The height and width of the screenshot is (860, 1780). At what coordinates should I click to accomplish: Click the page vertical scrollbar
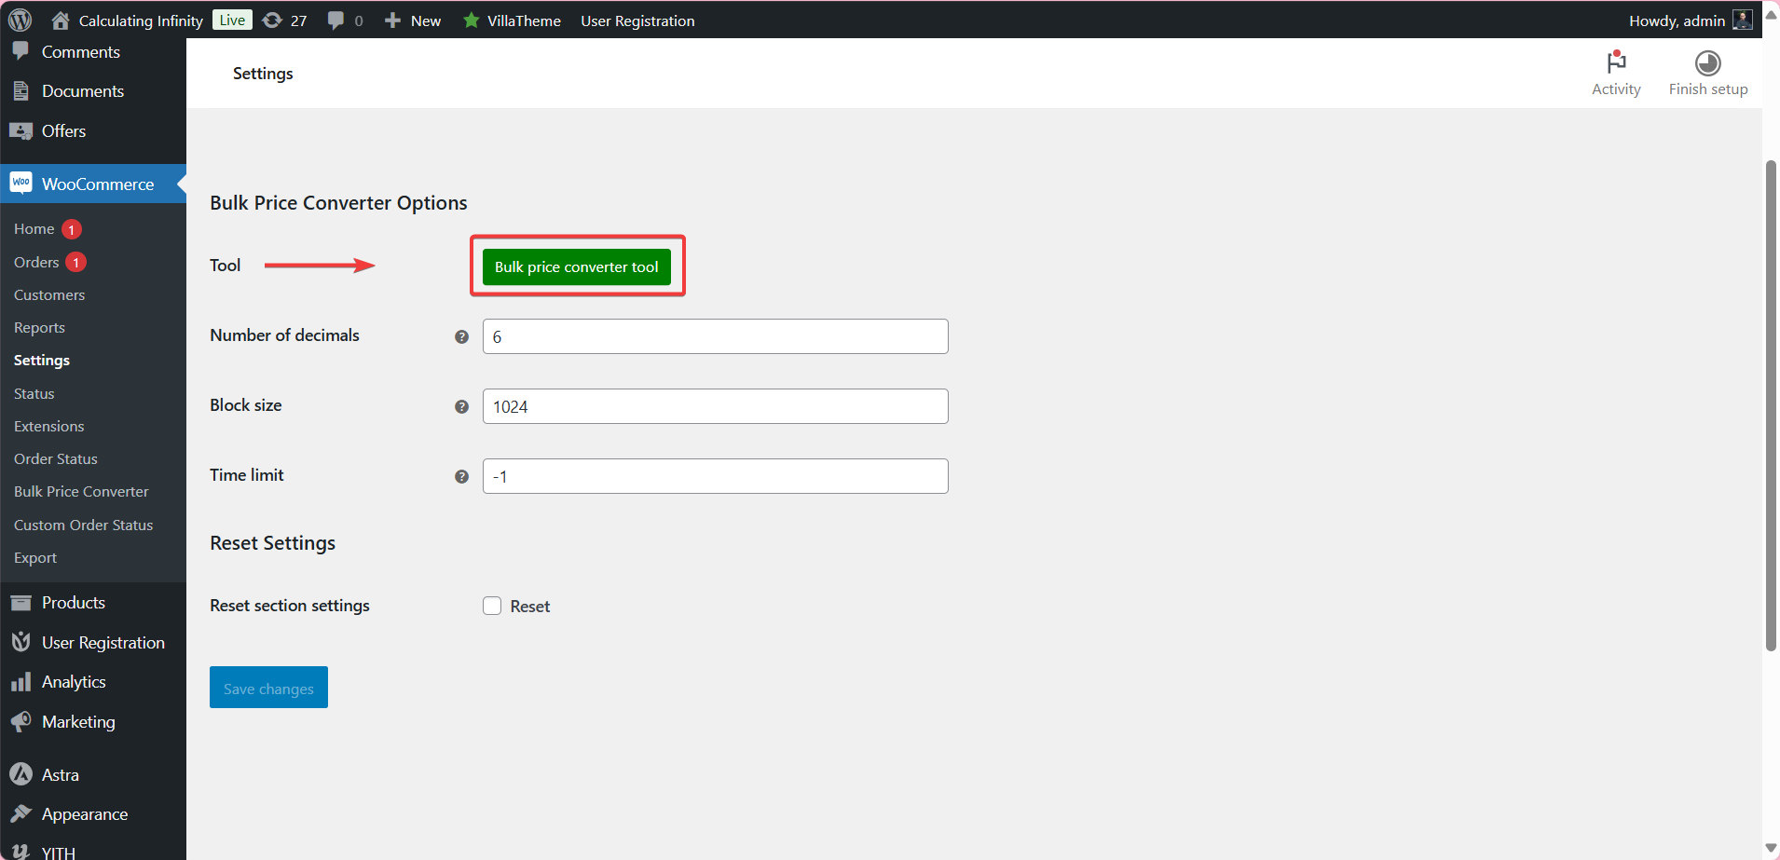pyautogui.click(x=1771, y=405)
